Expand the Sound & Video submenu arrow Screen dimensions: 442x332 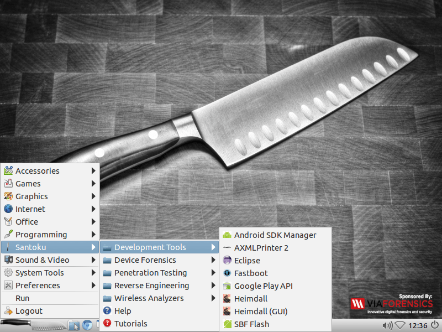point(93,260)
